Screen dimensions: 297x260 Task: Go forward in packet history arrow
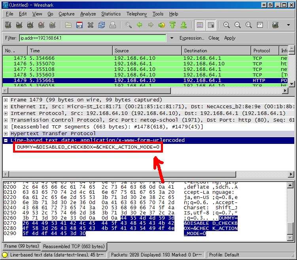click(x=151, y=25)
